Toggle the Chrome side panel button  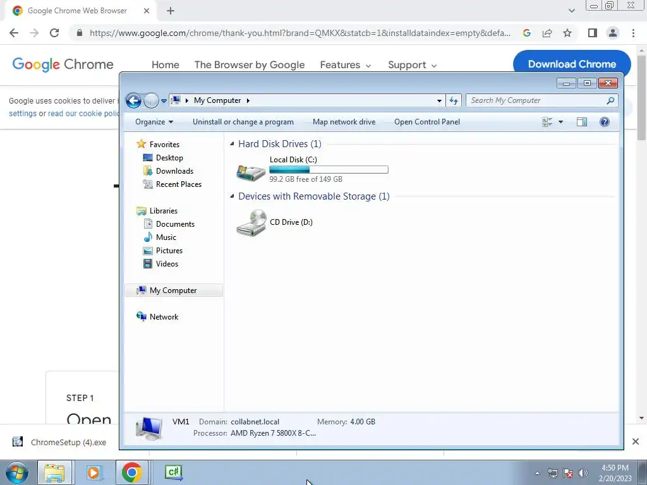[593, 33]
